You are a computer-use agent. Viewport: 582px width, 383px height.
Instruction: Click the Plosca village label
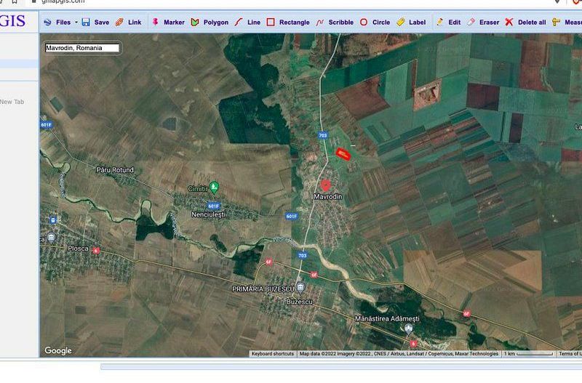79,248
